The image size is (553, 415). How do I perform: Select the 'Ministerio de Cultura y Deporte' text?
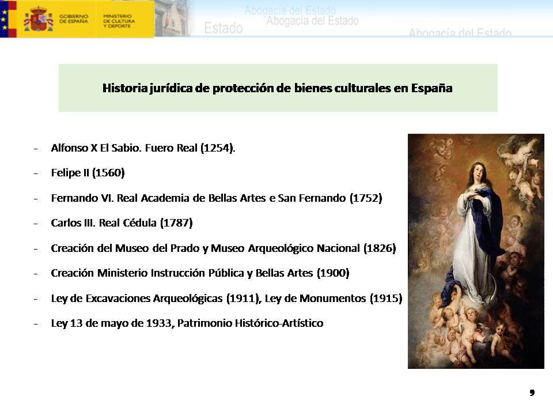click(x=119, y=21)
